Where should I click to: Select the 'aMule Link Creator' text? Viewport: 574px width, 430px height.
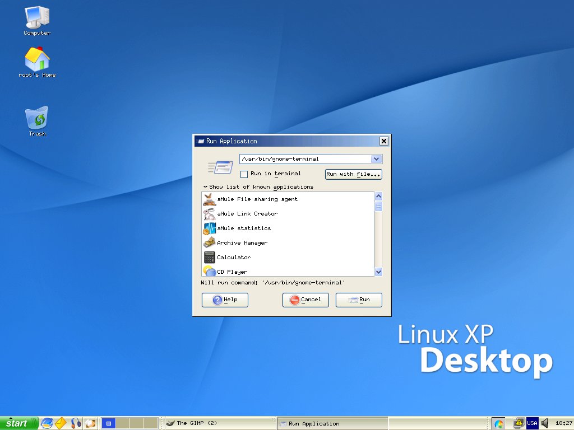tap(247, 214)
